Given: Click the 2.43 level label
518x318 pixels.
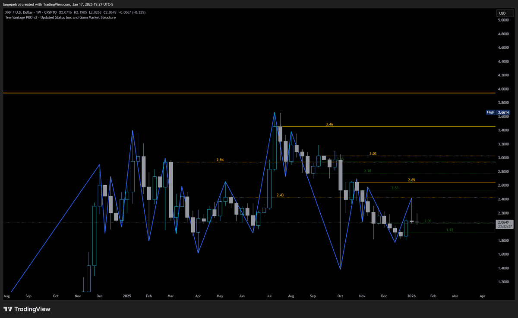Looking at the screenshot, I should pyautogui.click(x=280, y=195).
